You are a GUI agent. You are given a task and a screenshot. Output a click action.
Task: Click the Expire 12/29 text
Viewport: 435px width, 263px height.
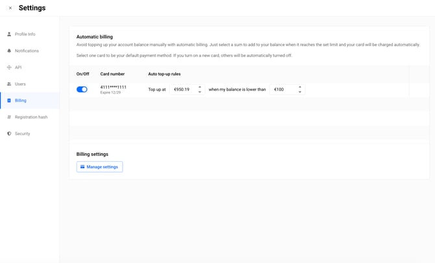point(110,92)
